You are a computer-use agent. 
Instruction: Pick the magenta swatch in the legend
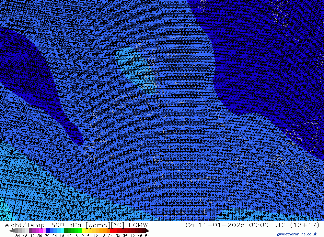click(40, 231)
